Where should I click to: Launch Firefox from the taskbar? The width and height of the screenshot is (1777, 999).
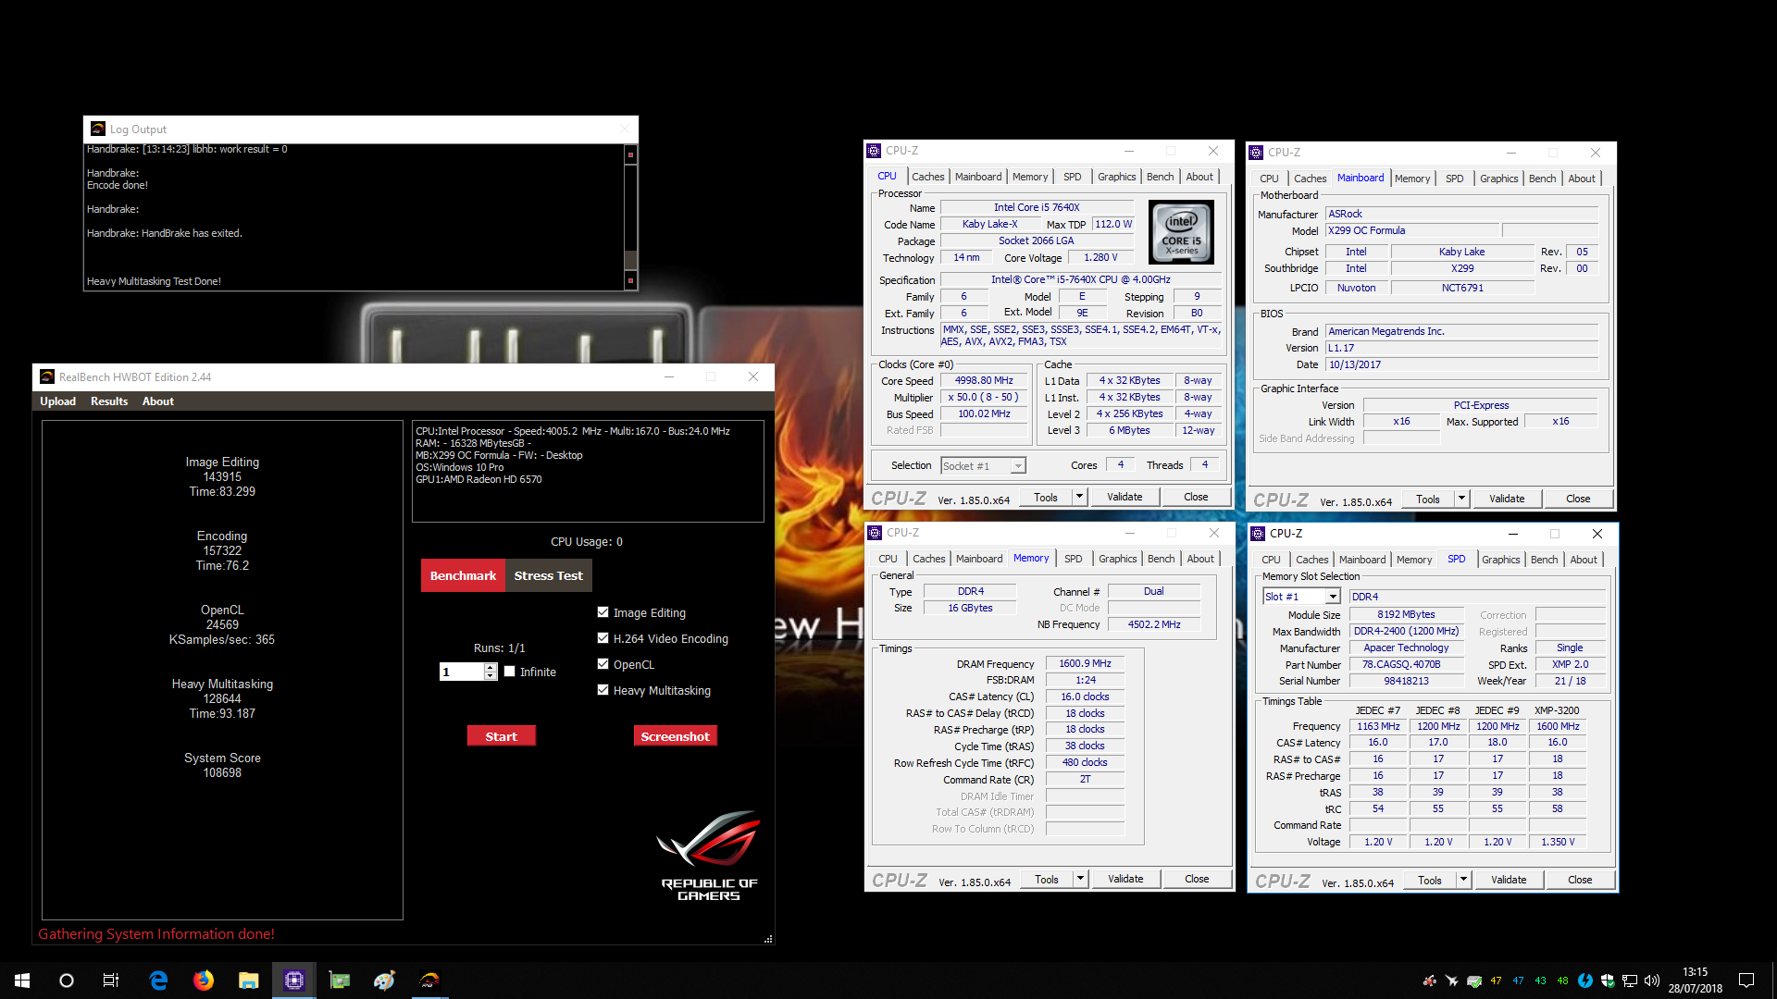click(x=204, y=980)
